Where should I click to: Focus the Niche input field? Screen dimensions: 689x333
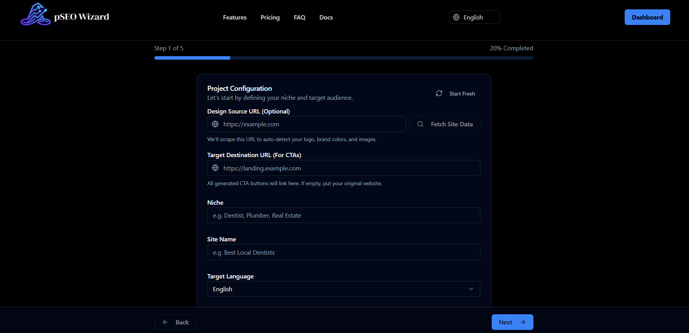tap(343, 215)
